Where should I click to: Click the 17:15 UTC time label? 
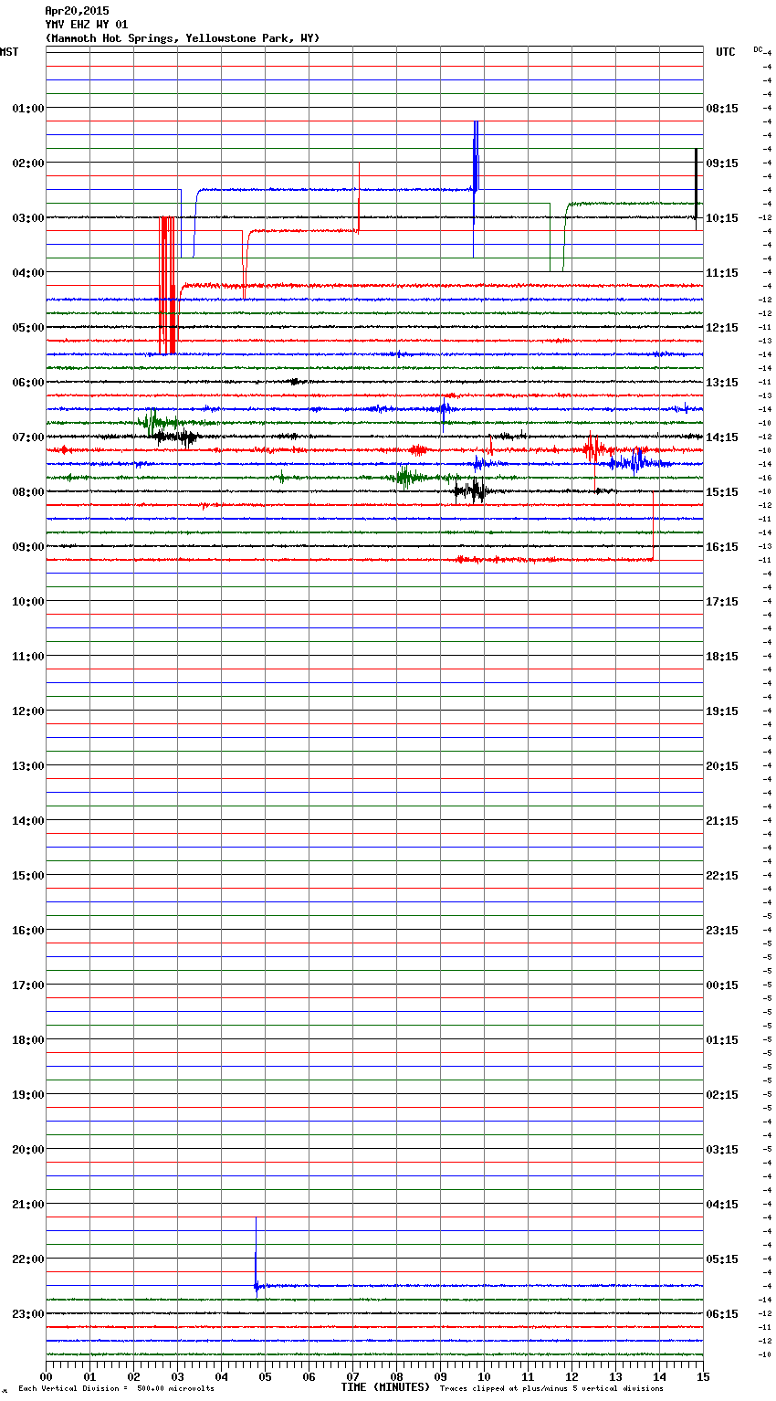coord(722,601)
